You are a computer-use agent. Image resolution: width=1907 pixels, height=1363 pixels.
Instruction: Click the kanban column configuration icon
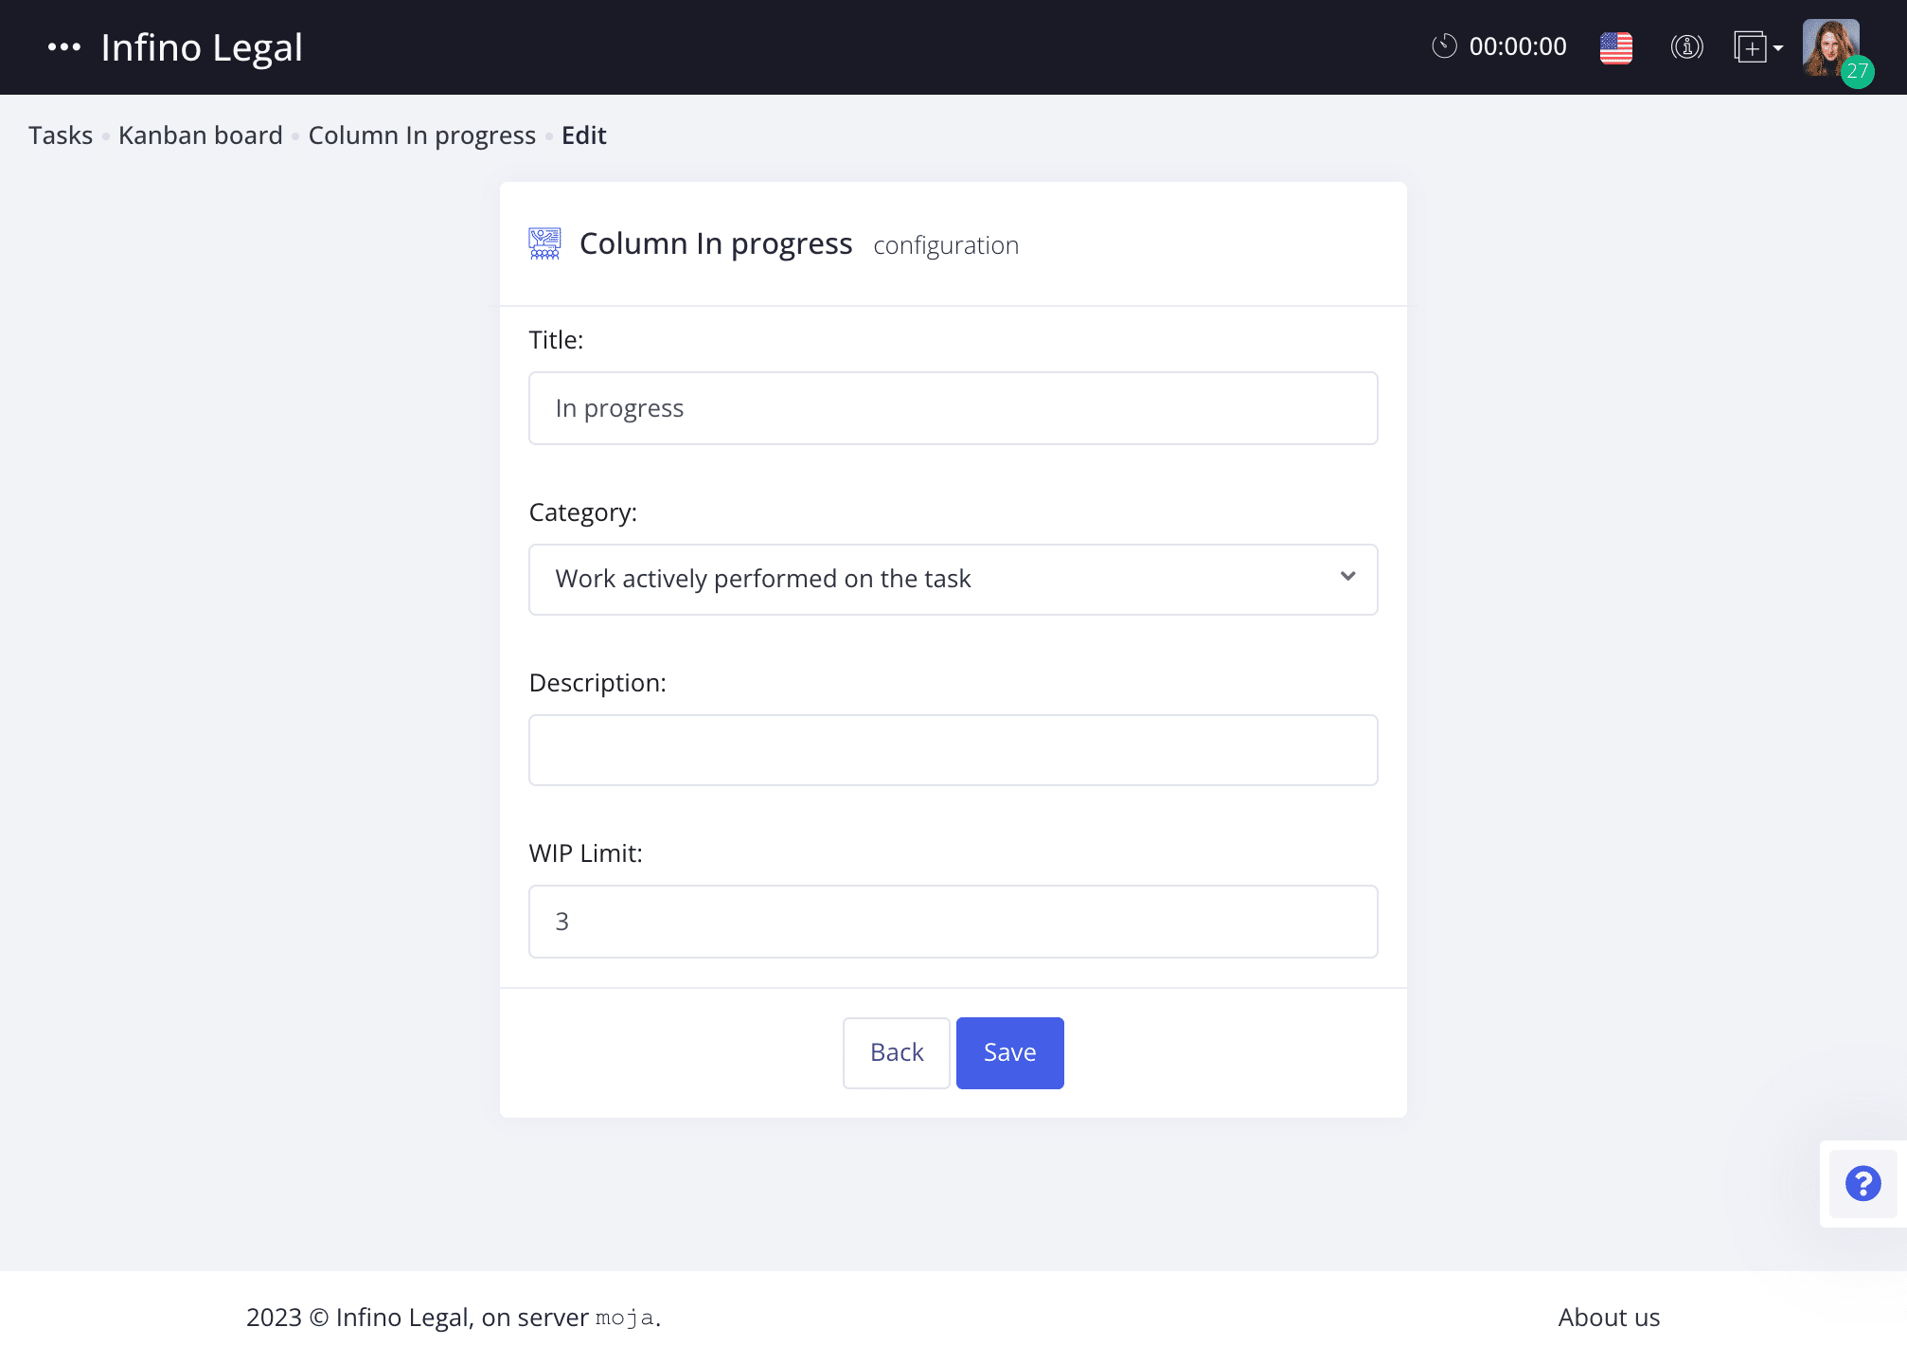click(544, 243)
